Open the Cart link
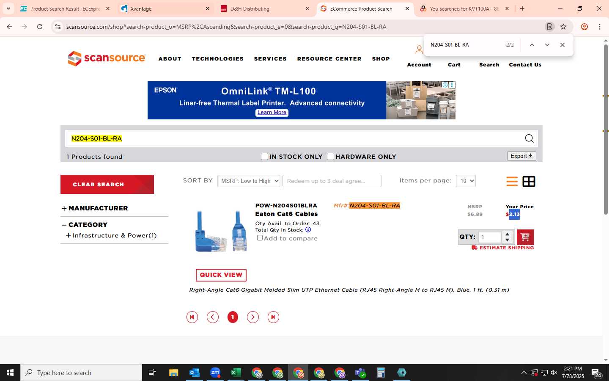Screen dimensions: 609x381 (x=454, y=65)
